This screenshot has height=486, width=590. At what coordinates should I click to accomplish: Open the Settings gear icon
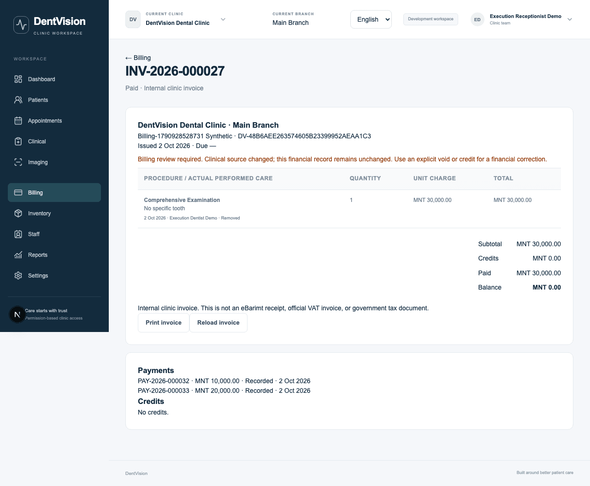coord(18,276)
